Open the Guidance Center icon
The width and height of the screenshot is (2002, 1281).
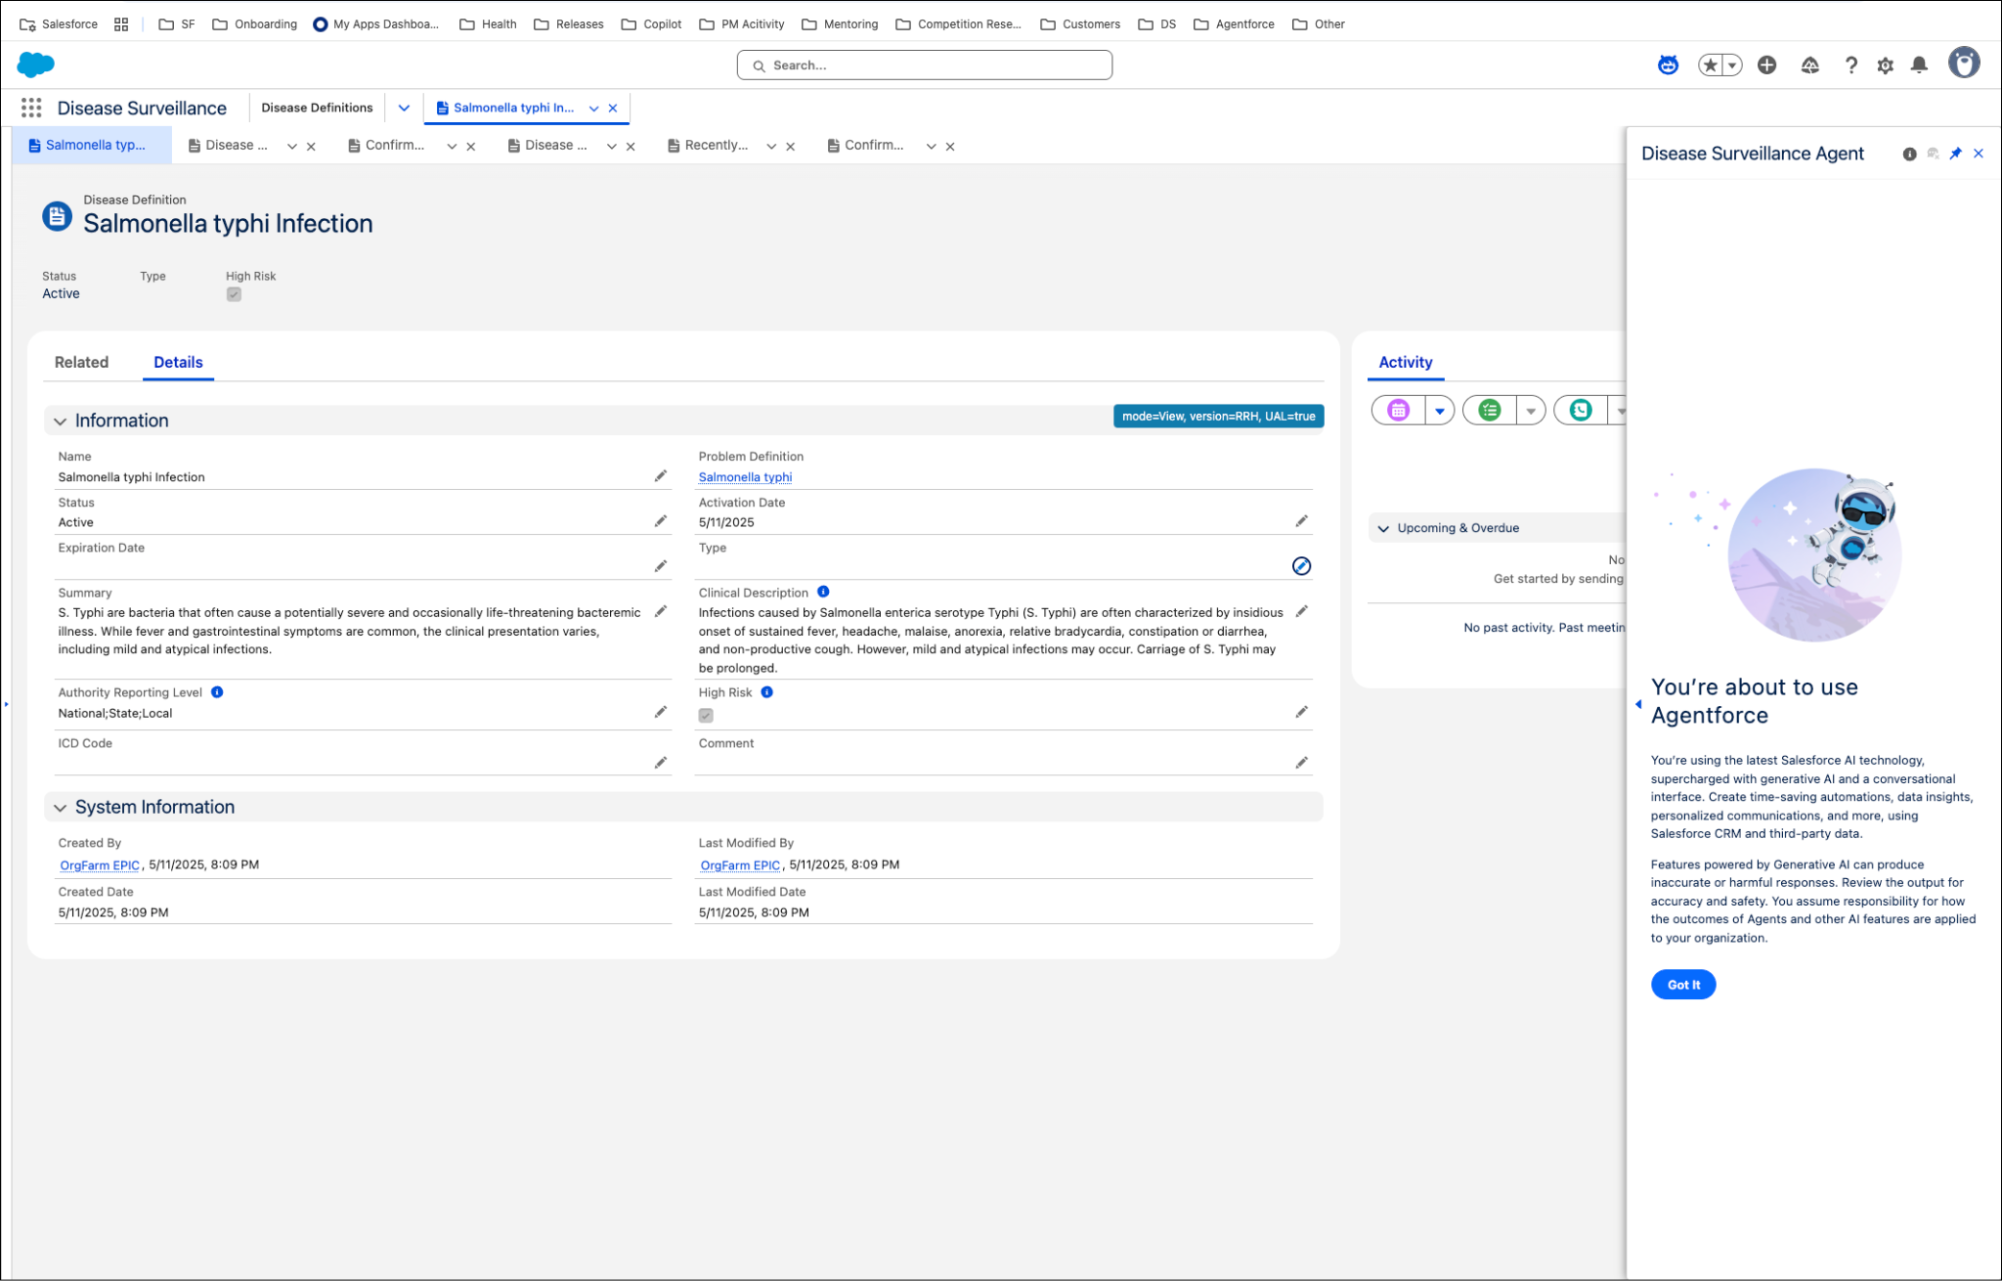[x=1809, y=66]
